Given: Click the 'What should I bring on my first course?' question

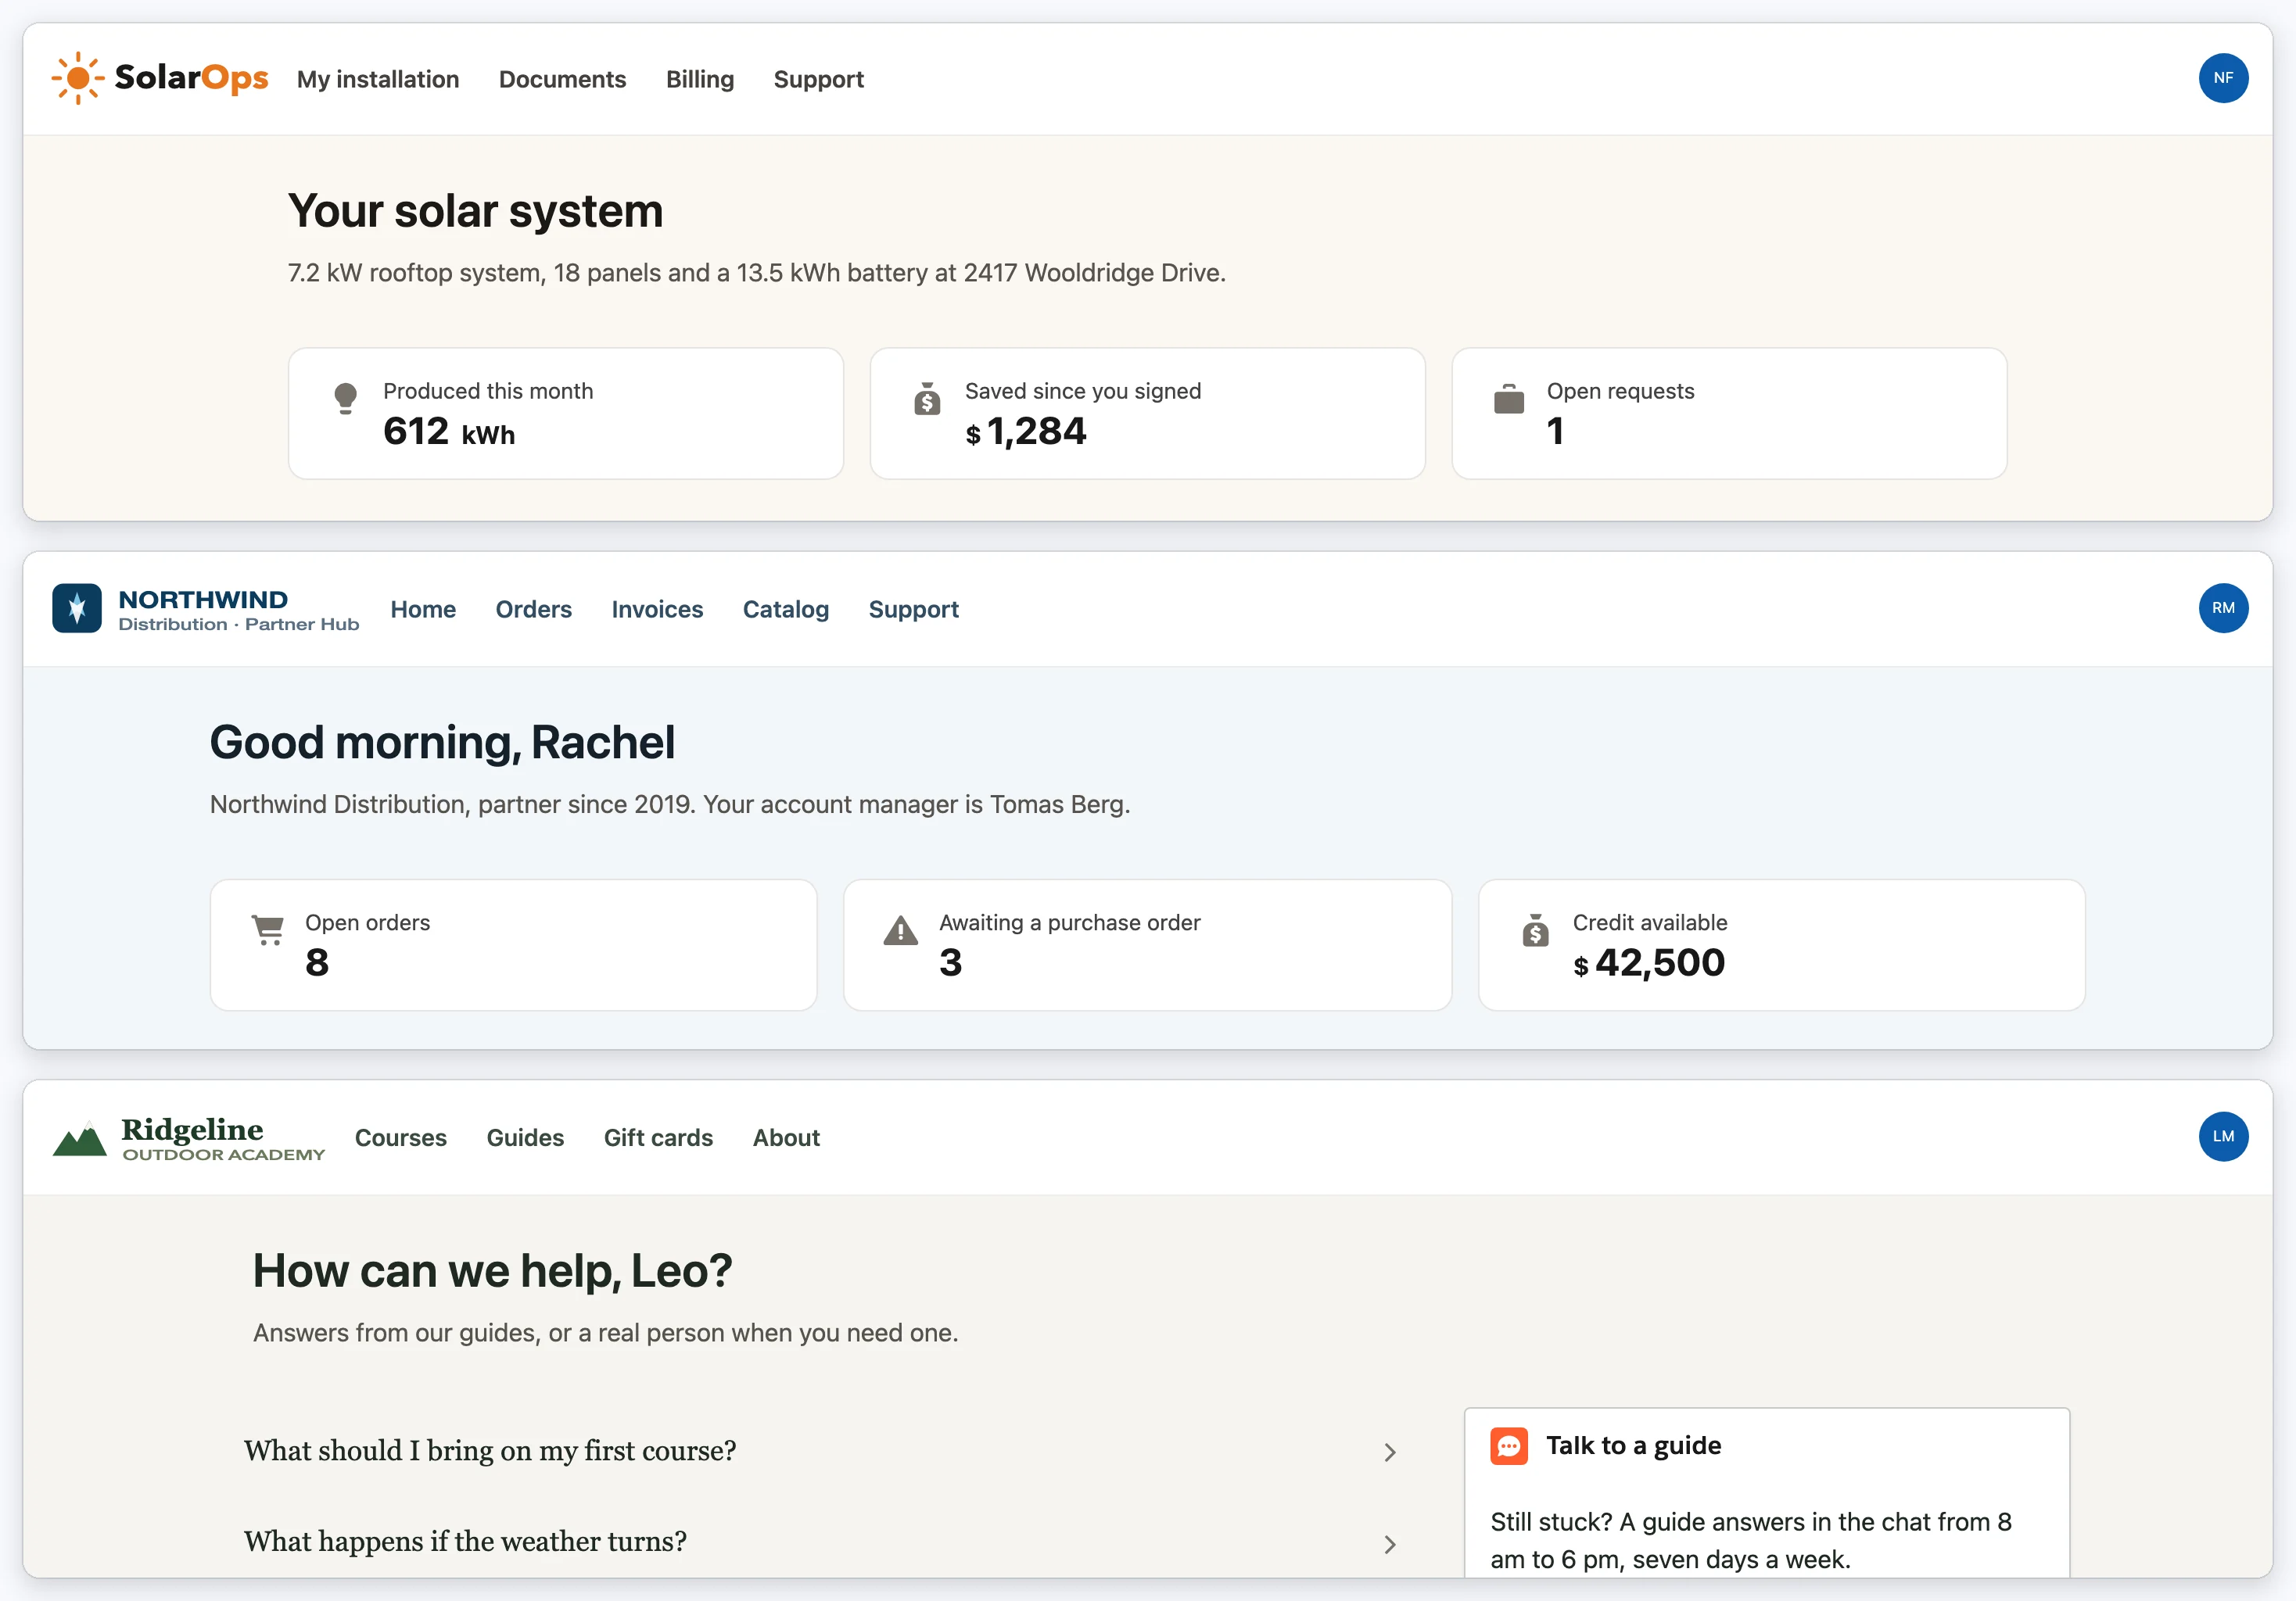Looking at the screenshot, I should tap(490, 1451).
